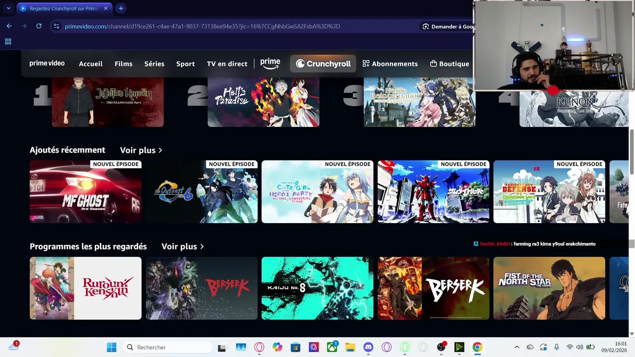Open Rurouni Kenshin card
Viewport: 635px width, 357px height.
point(85,288)
